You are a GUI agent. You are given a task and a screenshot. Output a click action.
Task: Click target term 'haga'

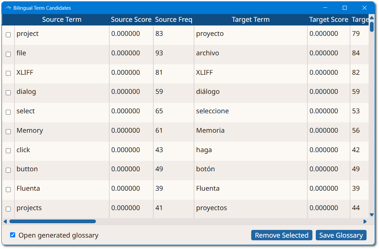pyautogui.click(x=204, y=150)
